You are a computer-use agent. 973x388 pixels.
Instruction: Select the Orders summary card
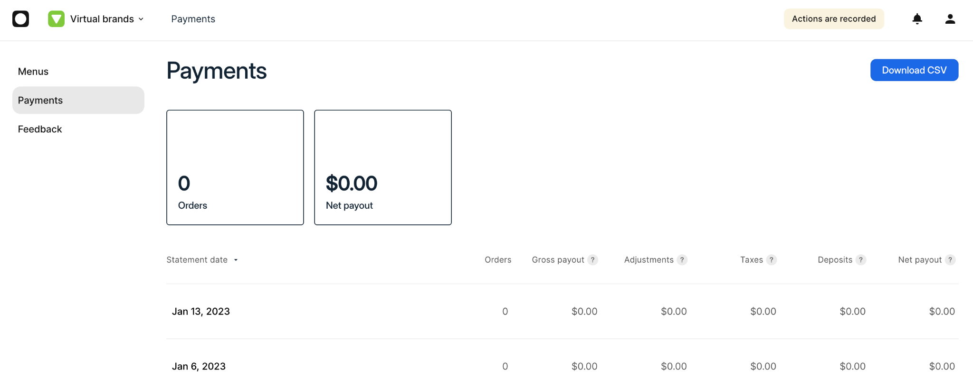pyautogui.click(x=235, y=167)
